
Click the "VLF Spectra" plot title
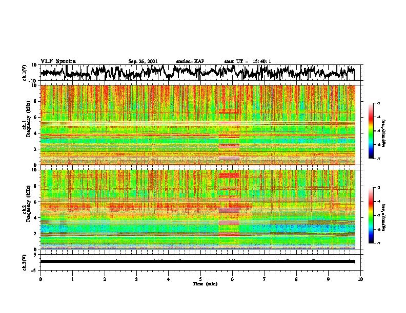click(58, 61)
